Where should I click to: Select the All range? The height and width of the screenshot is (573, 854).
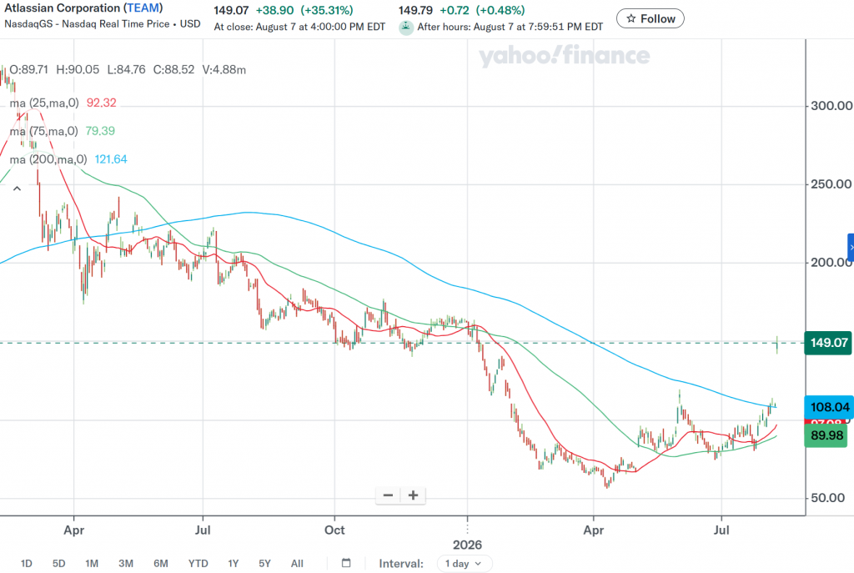297,563
